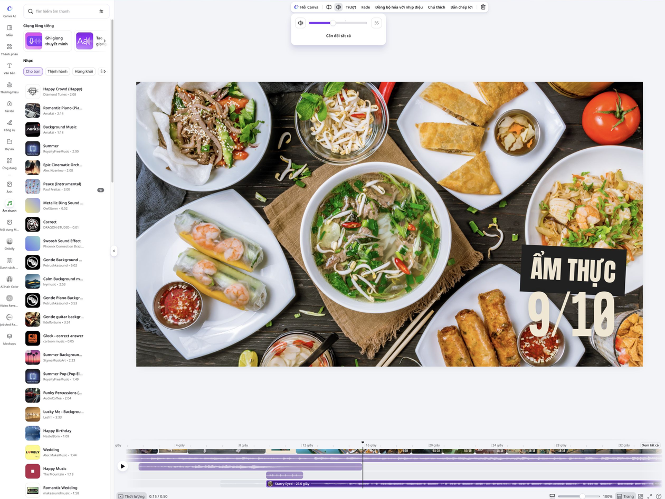Open the Thành phần elements panel
The height and width of the screenshot is (499, 665).
9,49
